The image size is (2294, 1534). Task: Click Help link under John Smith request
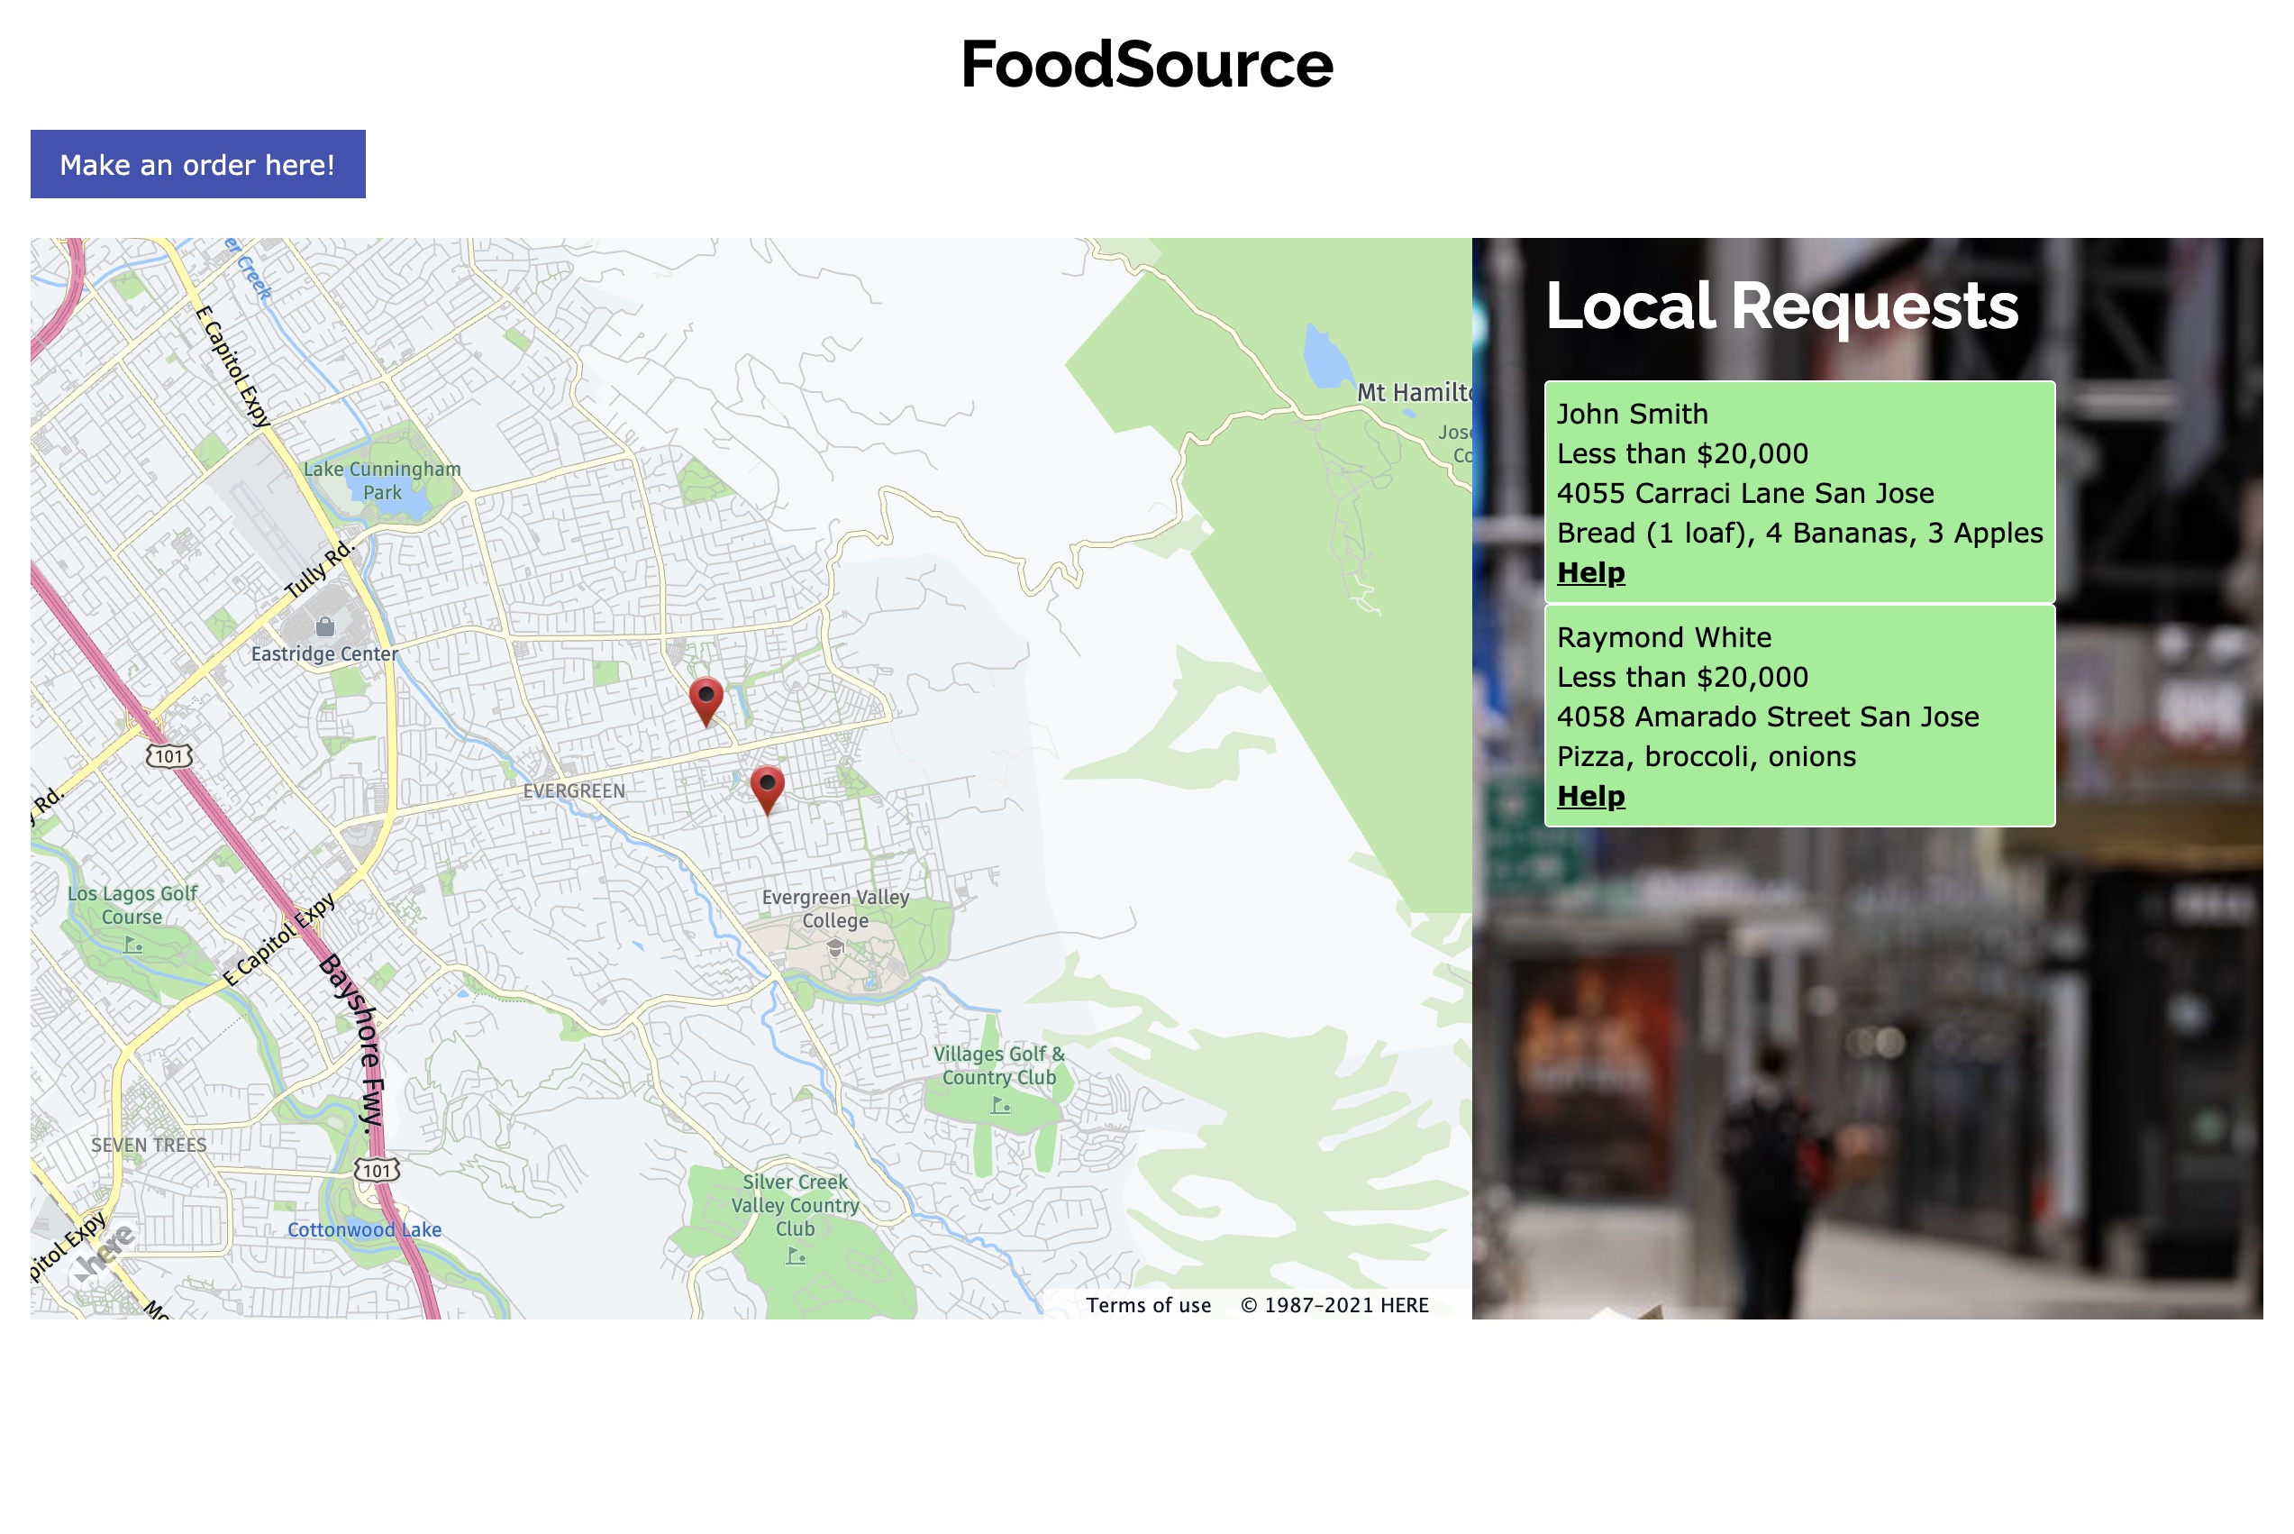[x=1590, y=572]
